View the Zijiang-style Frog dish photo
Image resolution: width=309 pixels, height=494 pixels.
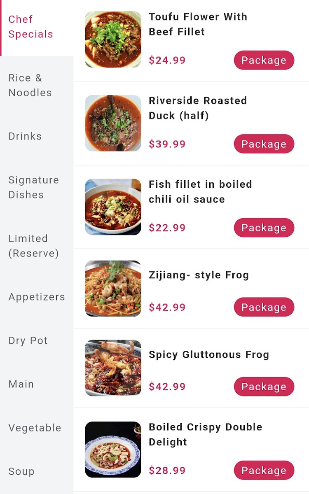coord(113,288)
